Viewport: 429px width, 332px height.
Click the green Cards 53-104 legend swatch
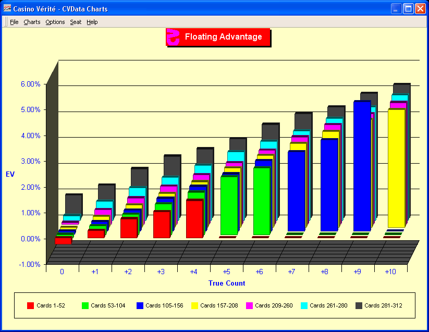click(85, 305)
